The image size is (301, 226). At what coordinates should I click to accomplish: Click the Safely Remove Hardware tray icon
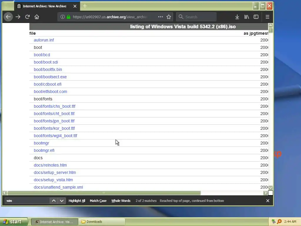(x=274, y=222)
